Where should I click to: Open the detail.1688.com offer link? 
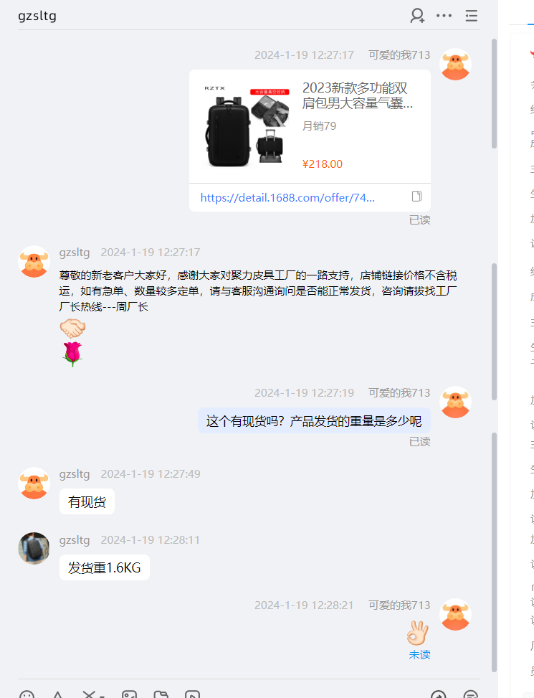tap(287, 197)
